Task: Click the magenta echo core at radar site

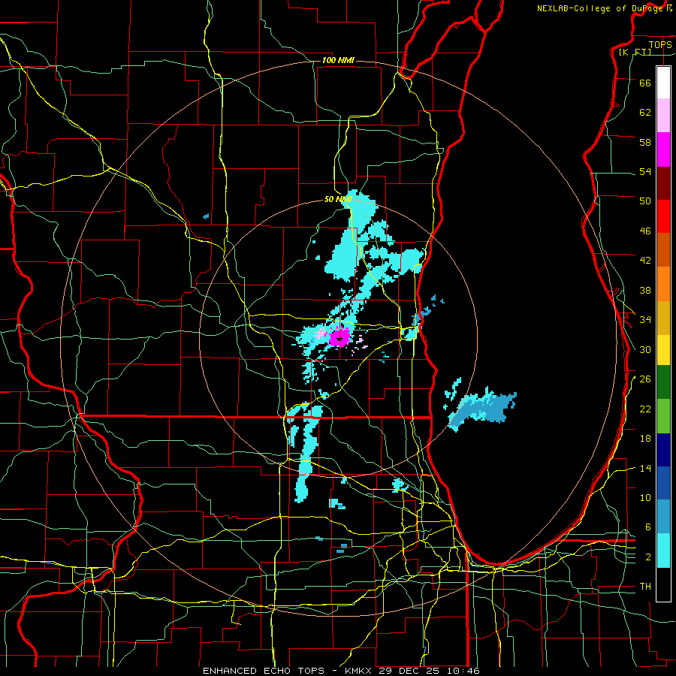Action: tap(340, 336)
